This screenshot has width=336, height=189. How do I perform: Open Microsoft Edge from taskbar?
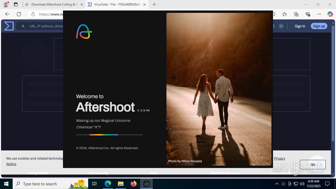(x=108, y=184)
